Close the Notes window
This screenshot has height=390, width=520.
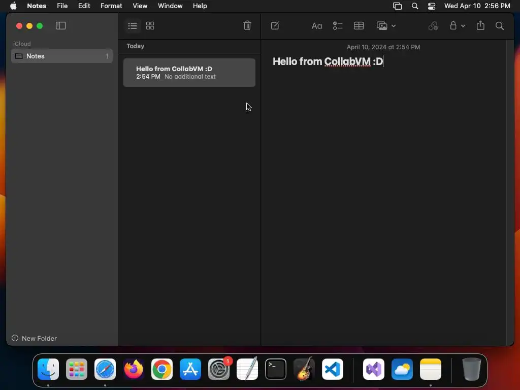pyautogui.click(x=19, y=26)
